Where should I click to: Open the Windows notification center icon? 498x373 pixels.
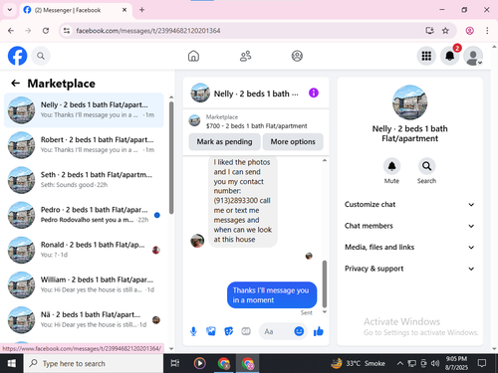(x=482, y=363)
